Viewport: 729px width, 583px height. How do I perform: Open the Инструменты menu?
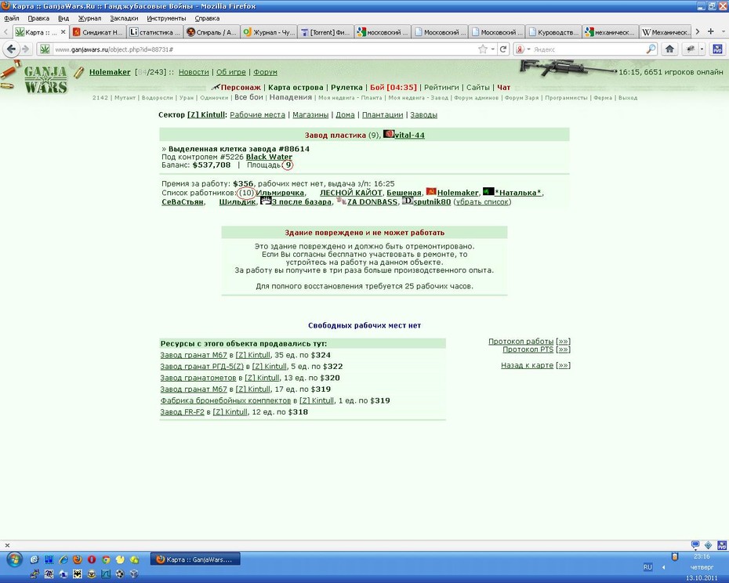coord(166,19)
